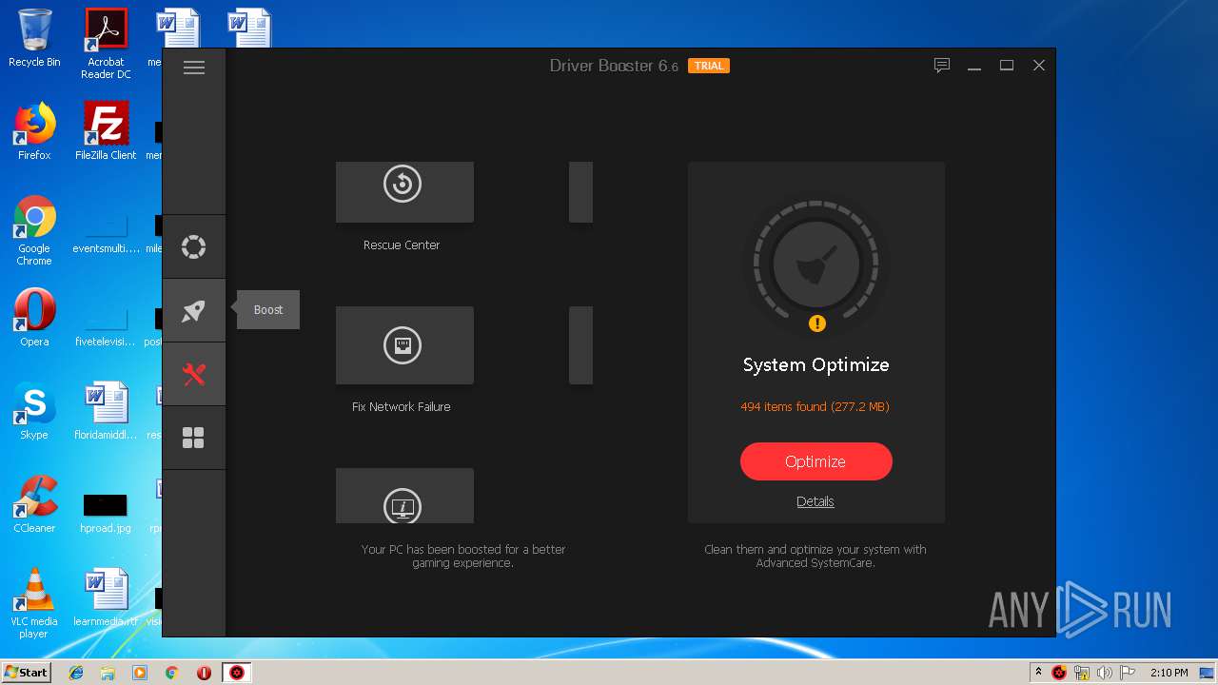Click the Windows Start button

pyautogui.click(x=27, y=672)
